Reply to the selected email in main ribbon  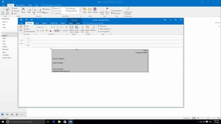point(29,10)
